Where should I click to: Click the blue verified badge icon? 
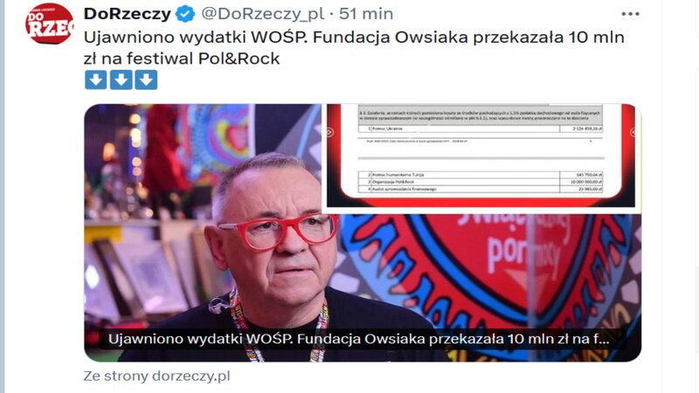pyautogui.click(x=185, y=14)
